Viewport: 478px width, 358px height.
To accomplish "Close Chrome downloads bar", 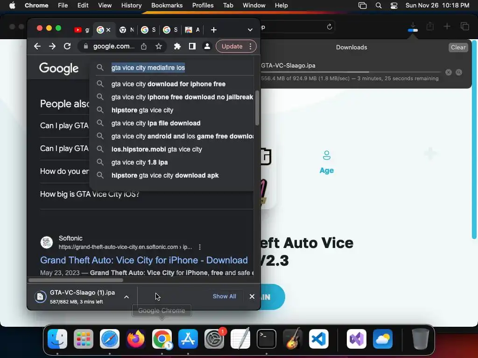I will tap(252, 296).
